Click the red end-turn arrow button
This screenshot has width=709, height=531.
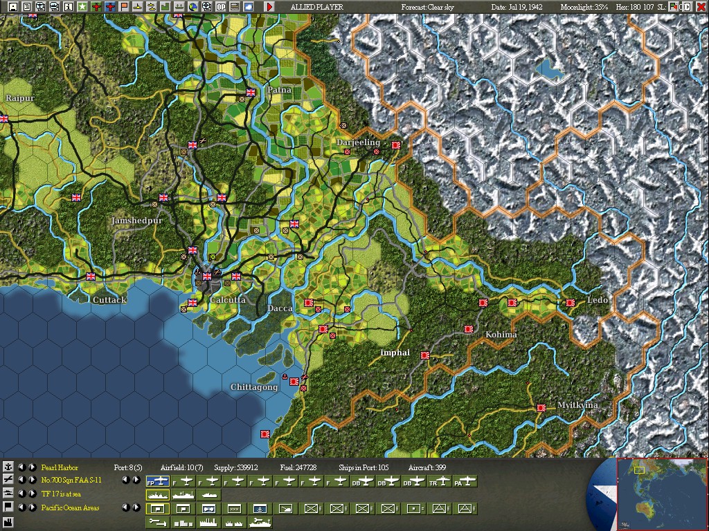269,6
